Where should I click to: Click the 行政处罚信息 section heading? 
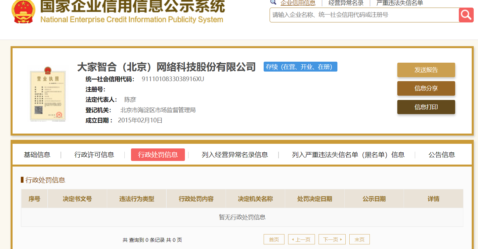(x=45, y=180)
